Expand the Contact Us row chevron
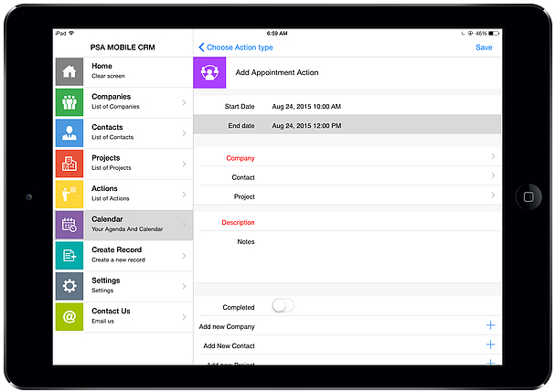The width and height of the screenshot is (556, 392). click(184, 317)
